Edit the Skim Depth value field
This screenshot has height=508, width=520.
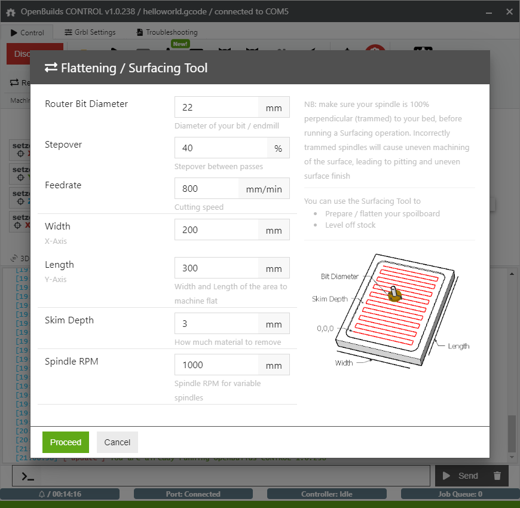coord(216,324)
